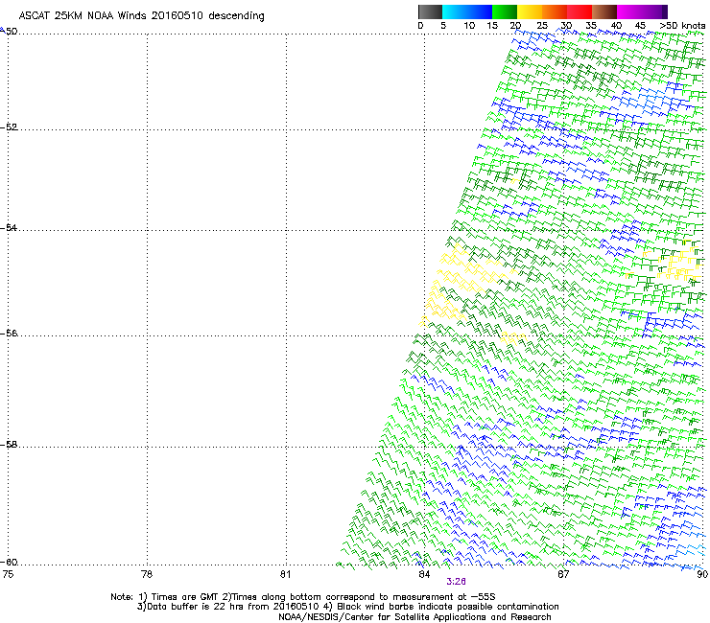The image size is (710, 623).
Task: Click the '78' longitude axis label
Action: click(146, 574)
